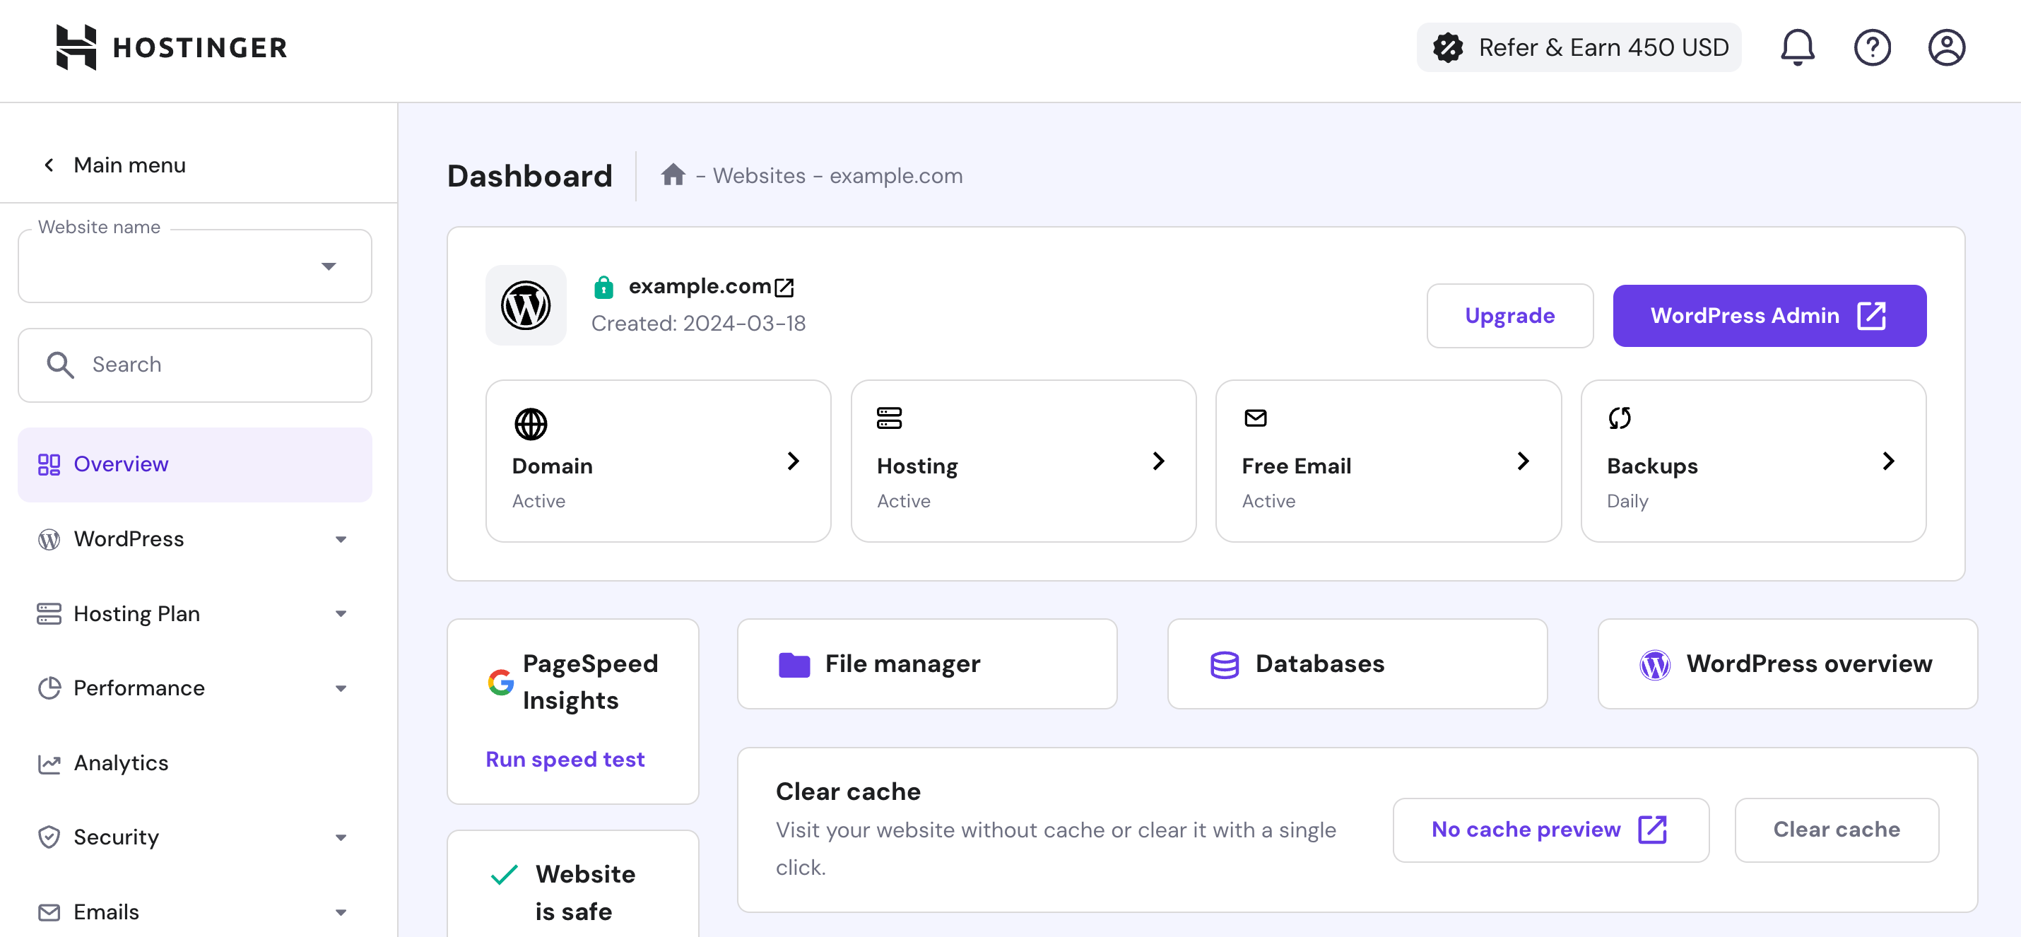
Task: Open notifications via the bell icon
Action: pyautogui.click(x=1798, y=47)
